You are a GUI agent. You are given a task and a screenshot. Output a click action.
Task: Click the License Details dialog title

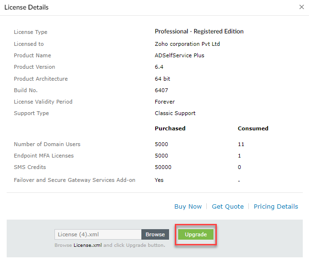26,7
